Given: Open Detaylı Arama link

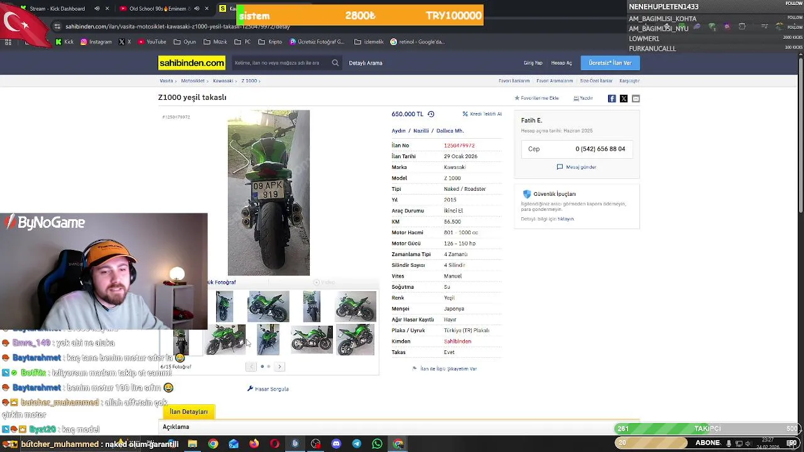Looking at the screenshot, I should tap(366, 63).
